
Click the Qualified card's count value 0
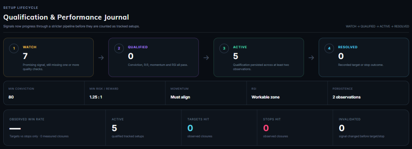coord(131,56)
